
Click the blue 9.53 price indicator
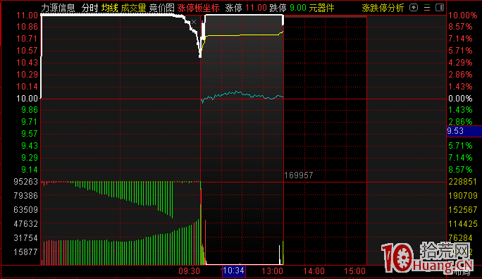pyautogui.click(x=464, y=131)
